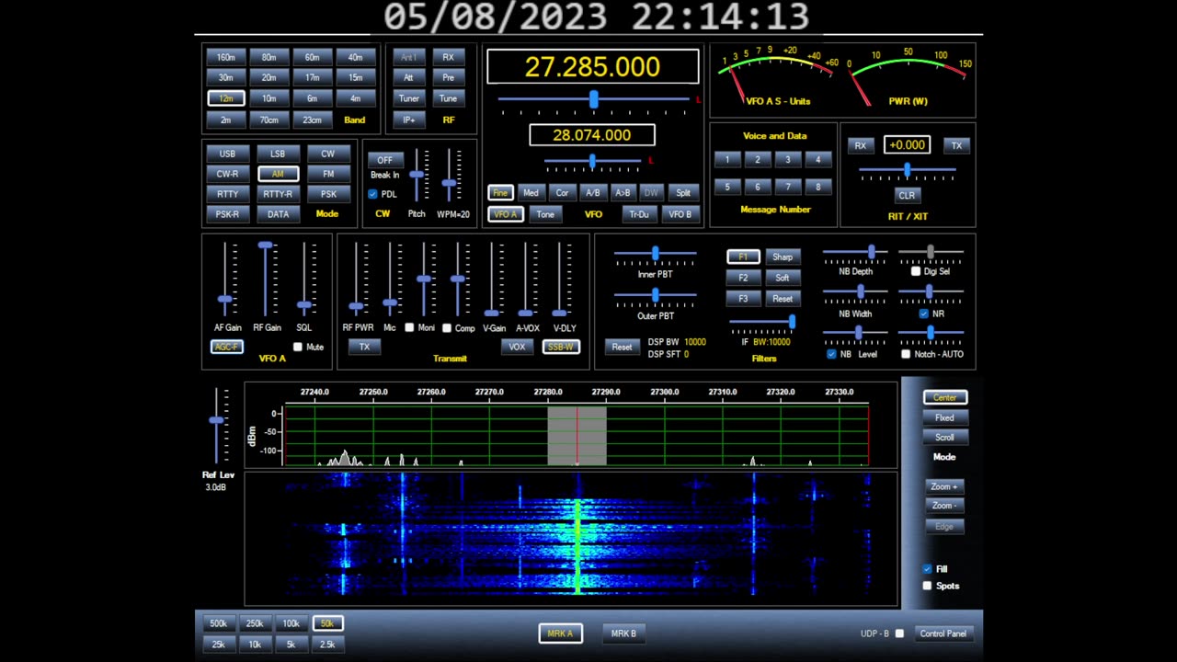Check the Mute checkbox
This screenshot has width=1177, height=662.
pyautogui.click(x=297, y=347)
